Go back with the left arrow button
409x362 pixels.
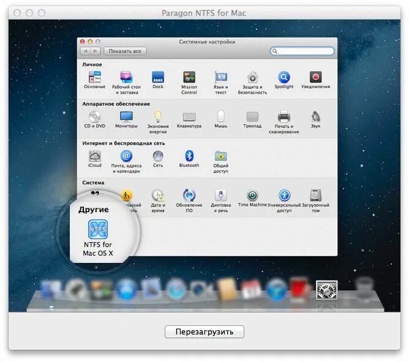tap(85, 51)
